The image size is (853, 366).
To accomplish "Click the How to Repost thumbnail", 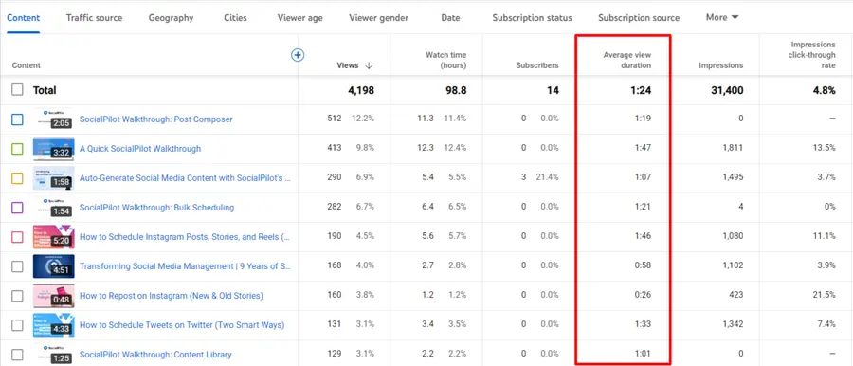I will pyautogui.click(x=53, y=296).
